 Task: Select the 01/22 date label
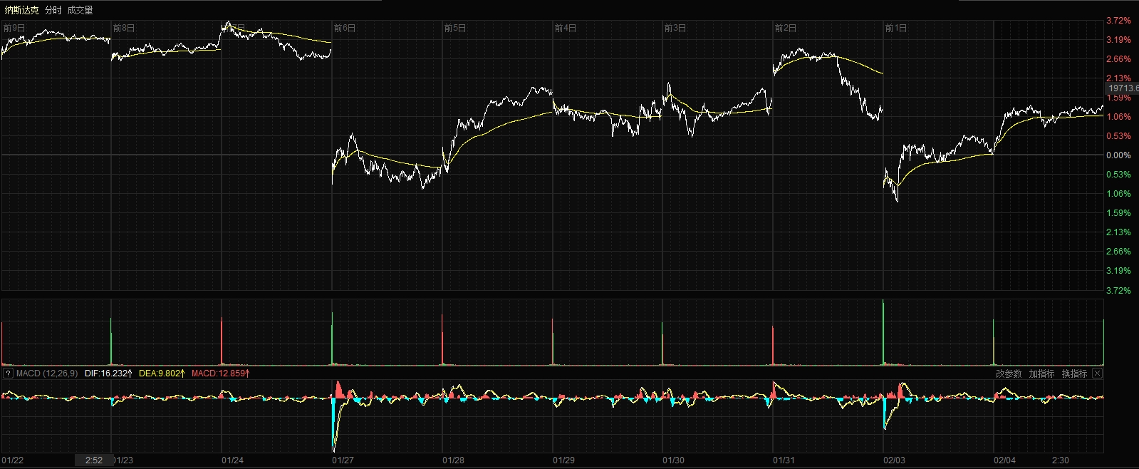tap(13, 460)
